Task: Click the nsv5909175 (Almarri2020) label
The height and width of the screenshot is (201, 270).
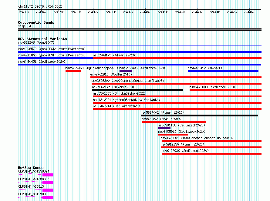Action: tap(115, 55)
